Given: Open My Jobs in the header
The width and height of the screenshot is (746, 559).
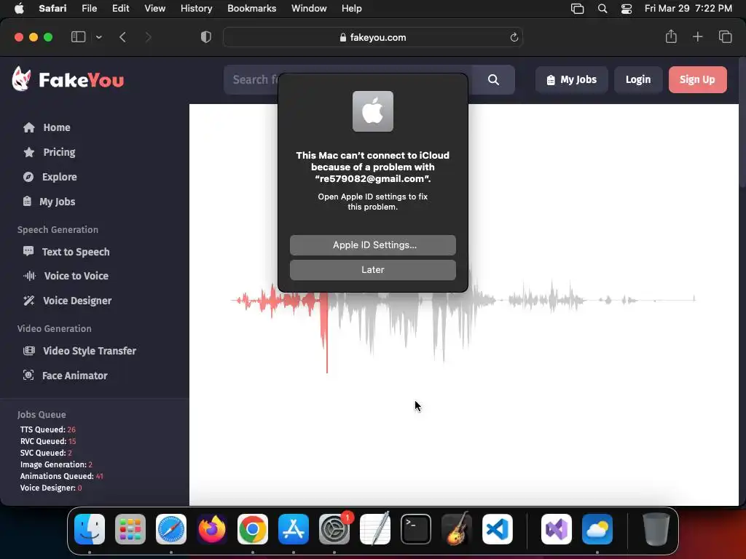Looking at the screenshot, I should 571,80.
